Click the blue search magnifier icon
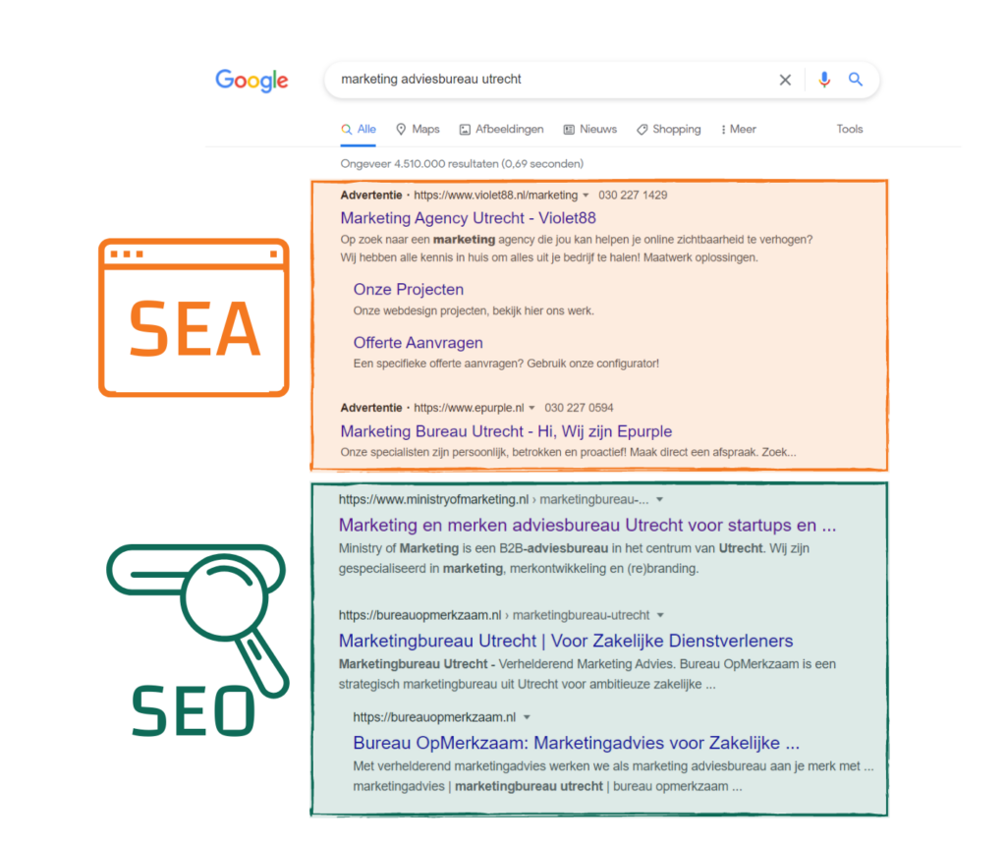 coord(856,81)
